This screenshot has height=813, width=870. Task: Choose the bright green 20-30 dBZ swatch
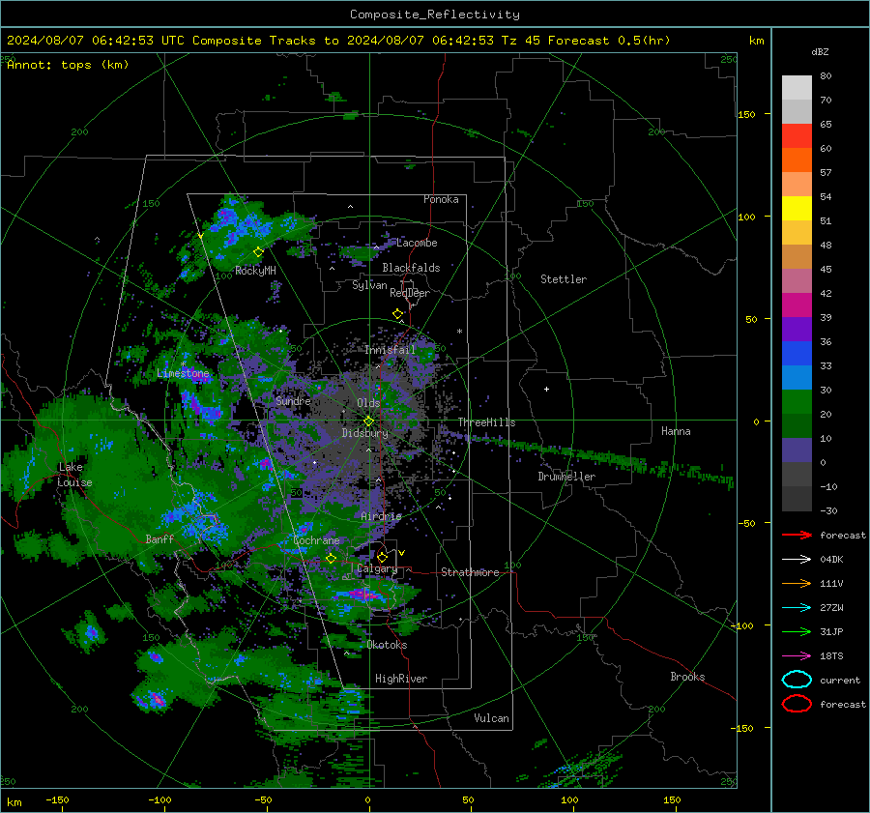pyautogui.click(x=797, y=402)
